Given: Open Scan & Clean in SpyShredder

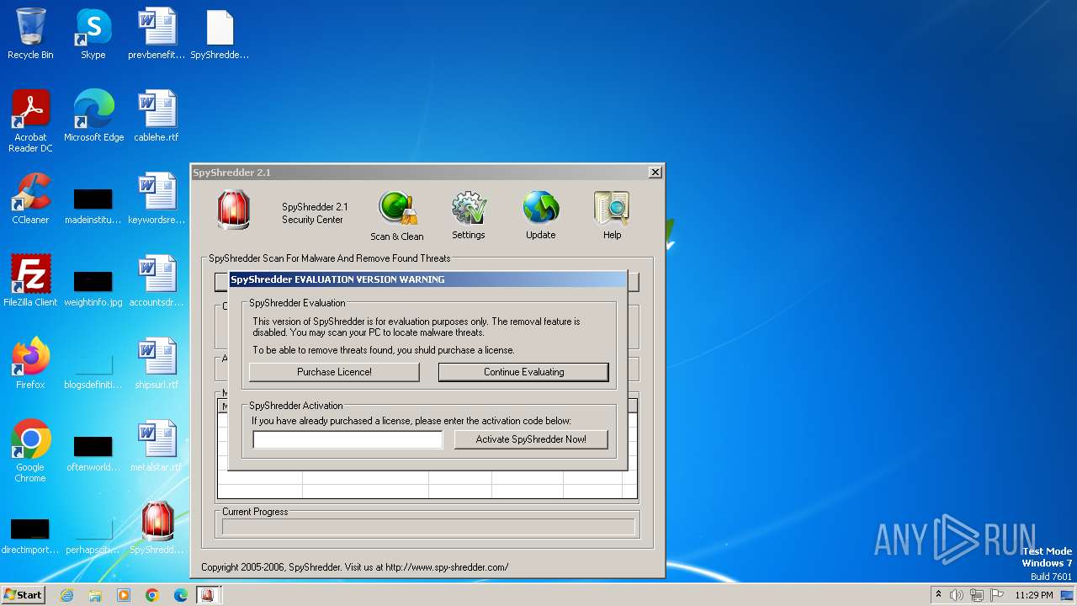Looking at the screenshot, I should tap(397, 215).
